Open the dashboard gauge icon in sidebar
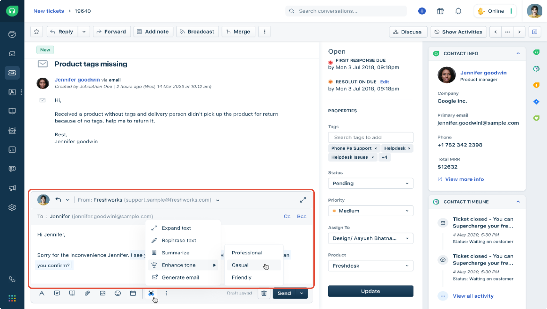Screen dimensions: 547x309 [x=12, y=34]
